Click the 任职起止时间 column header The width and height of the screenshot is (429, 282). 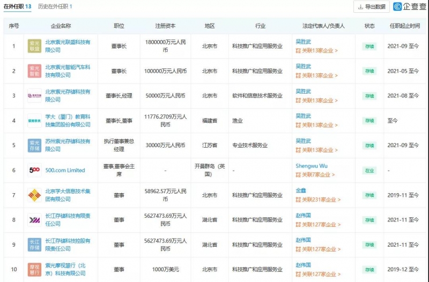(405, 26)
